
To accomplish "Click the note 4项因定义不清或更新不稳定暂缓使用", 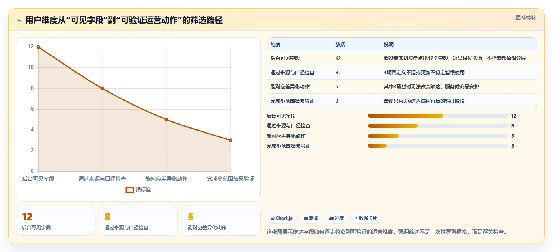I will click(424, 73).
